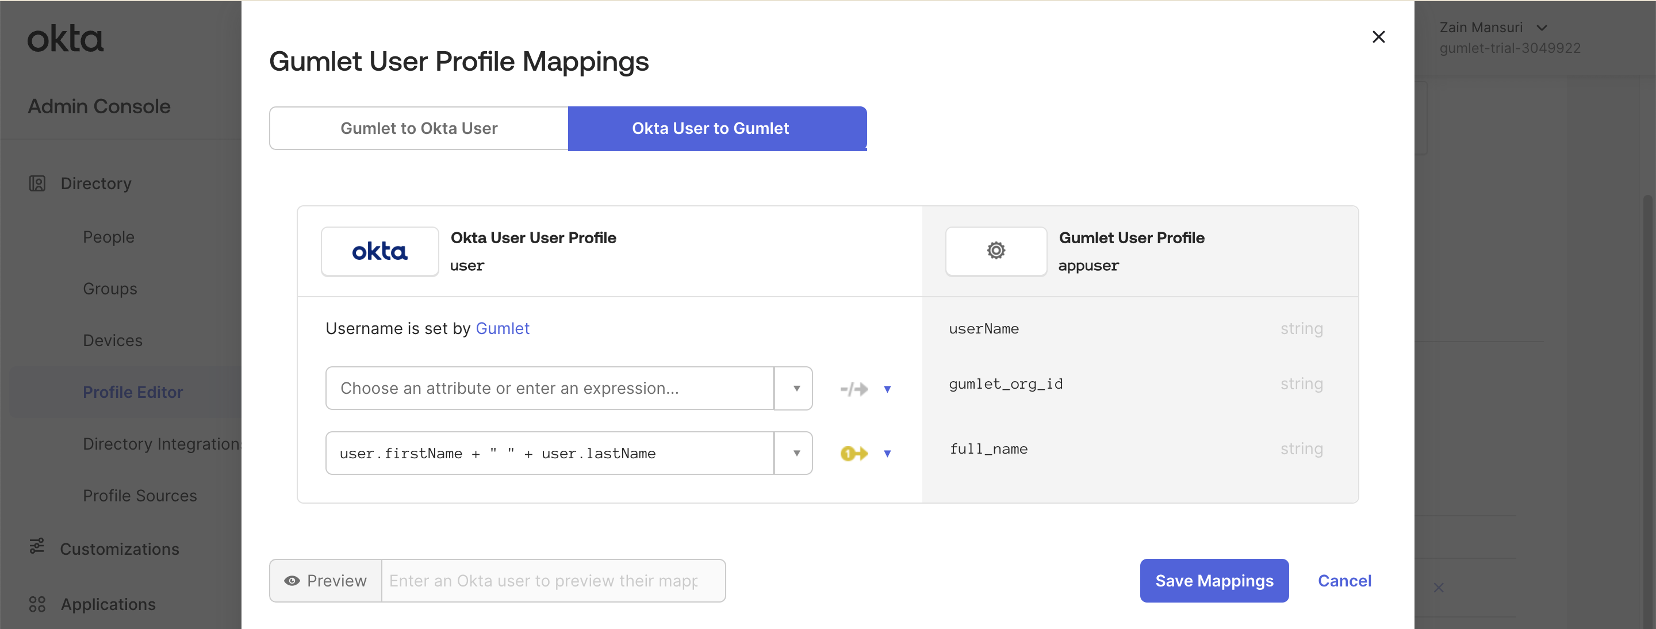The image size is (1656, 629).
Task: Cancel the mapping changes
Action: tap(1344, 581)
